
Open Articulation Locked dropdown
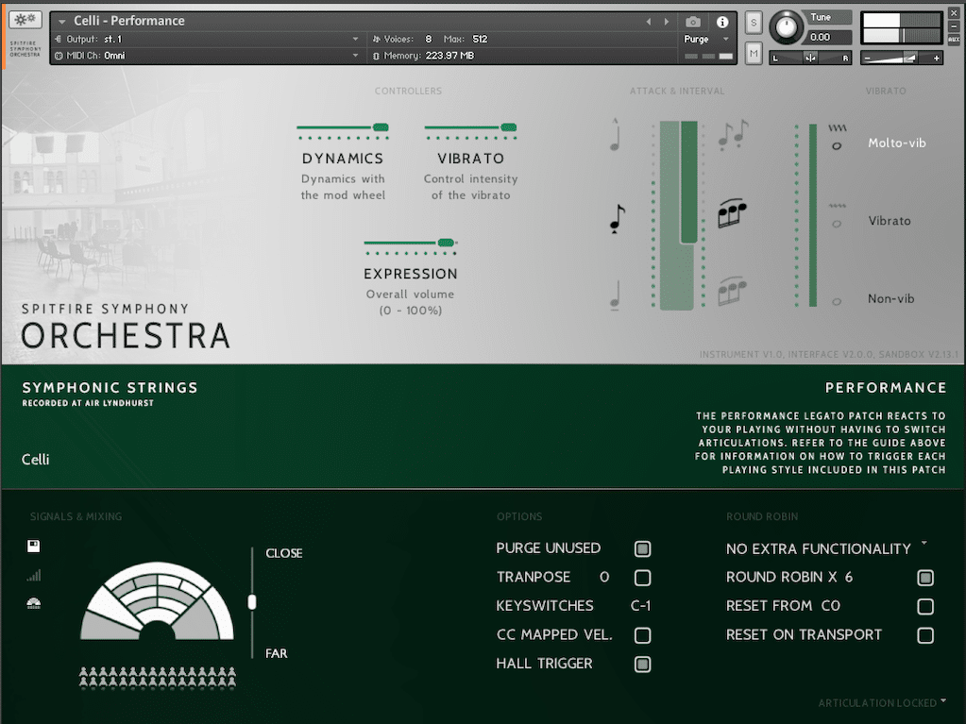(882, 702)
